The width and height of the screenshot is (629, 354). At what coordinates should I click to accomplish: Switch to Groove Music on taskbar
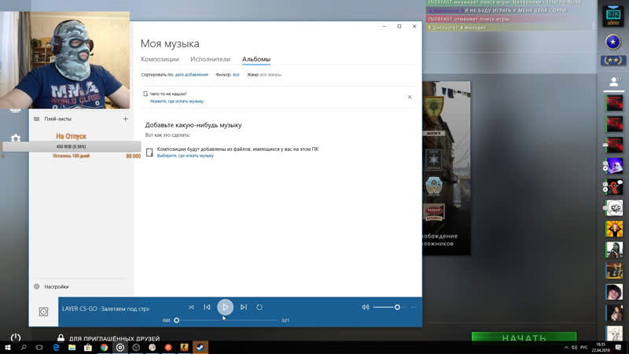click(x=120, y=348)
